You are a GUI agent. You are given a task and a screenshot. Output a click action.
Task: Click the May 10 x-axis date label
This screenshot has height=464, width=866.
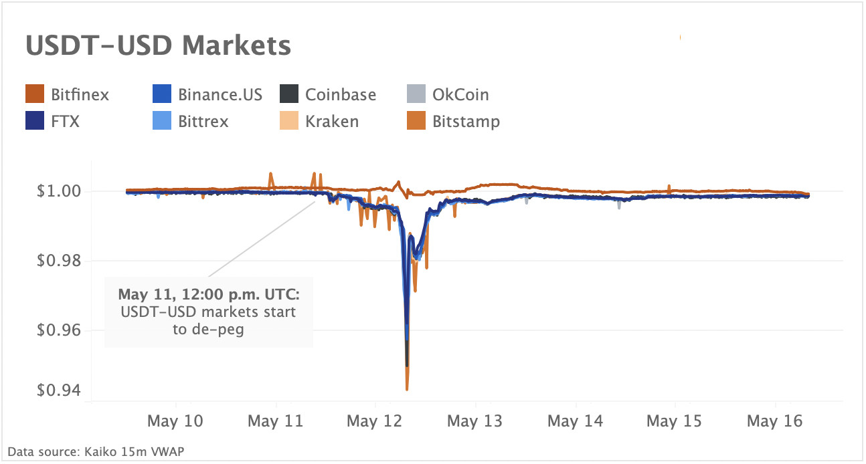click(x=176, y=421)
